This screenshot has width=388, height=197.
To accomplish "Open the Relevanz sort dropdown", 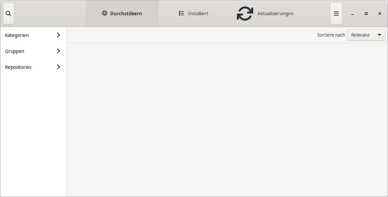I will [x=366, y=35].
